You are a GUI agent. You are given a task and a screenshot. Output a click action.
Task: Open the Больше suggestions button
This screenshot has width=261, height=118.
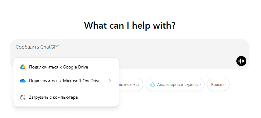(218, 84)
